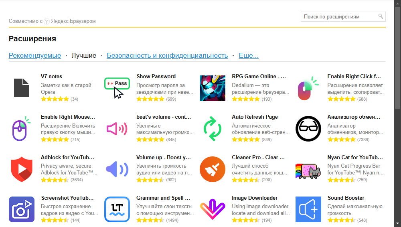Click 'Dedalium — это' description text
This screenshot has width=401, height=227.
[x=250, y=85]
